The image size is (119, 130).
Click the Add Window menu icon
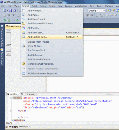24,11
